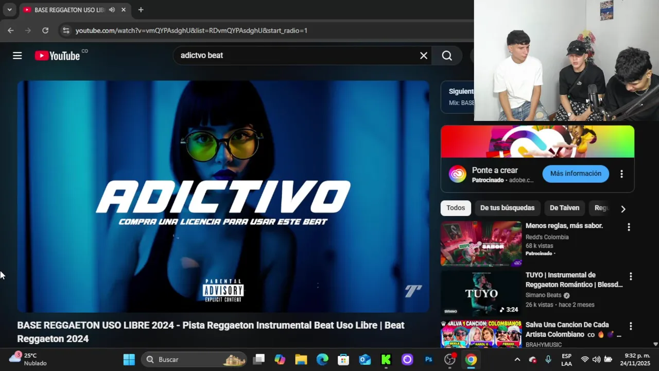Select the Todos filter chip

(x=456, y=208)
